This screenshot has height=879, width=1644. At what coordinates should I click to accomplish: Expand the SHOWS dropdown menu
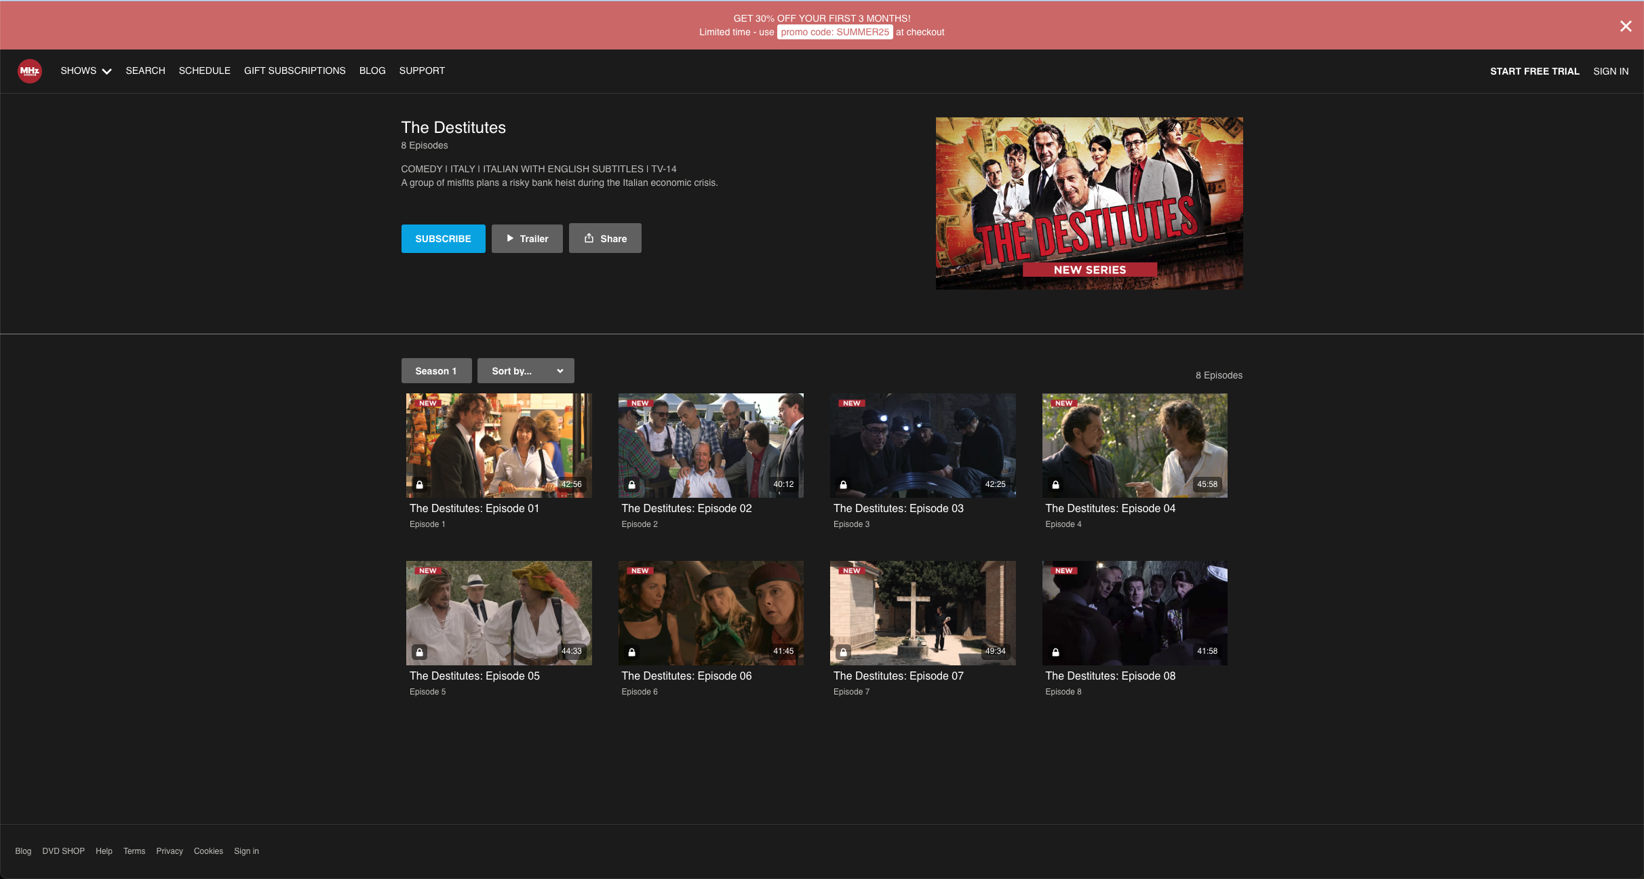pos(85,71)
